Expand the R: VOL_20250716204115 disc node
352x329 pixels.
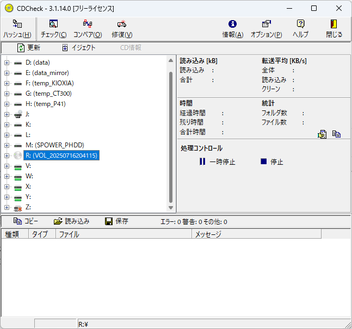7,156
